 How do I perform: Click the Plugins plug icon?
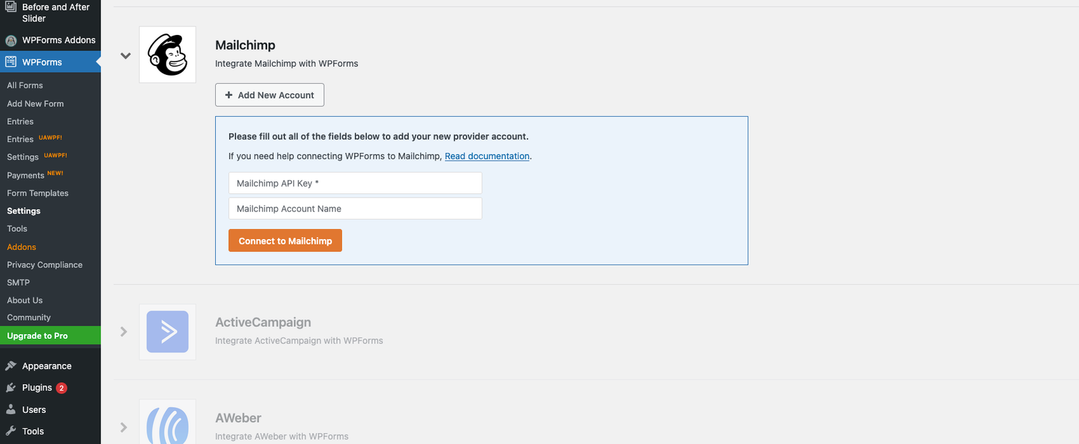pos(11,387)
